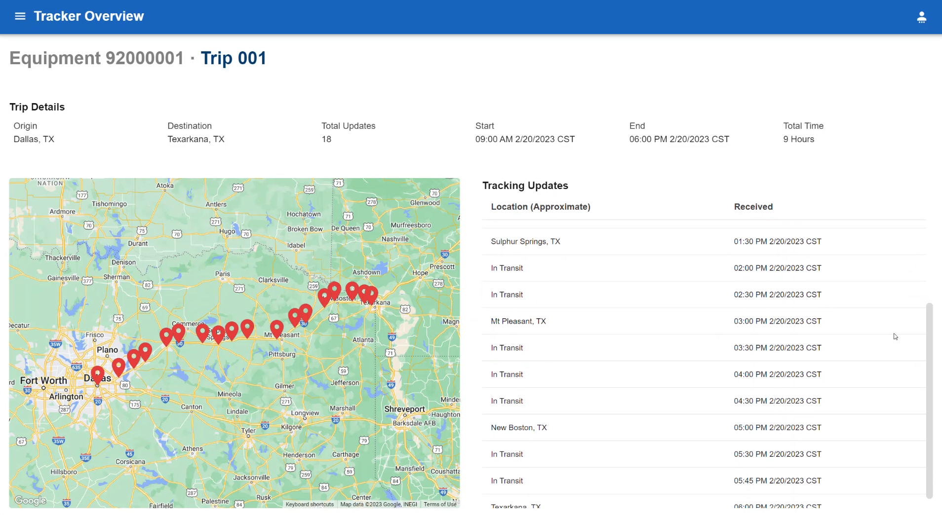Select the Sulphur Springs, TX tracking row
This screenshot has width=942, height=515.
point(525,242)
